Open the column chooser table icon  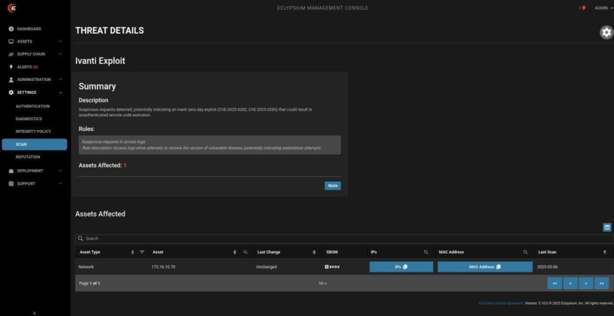tap(607, 227)
